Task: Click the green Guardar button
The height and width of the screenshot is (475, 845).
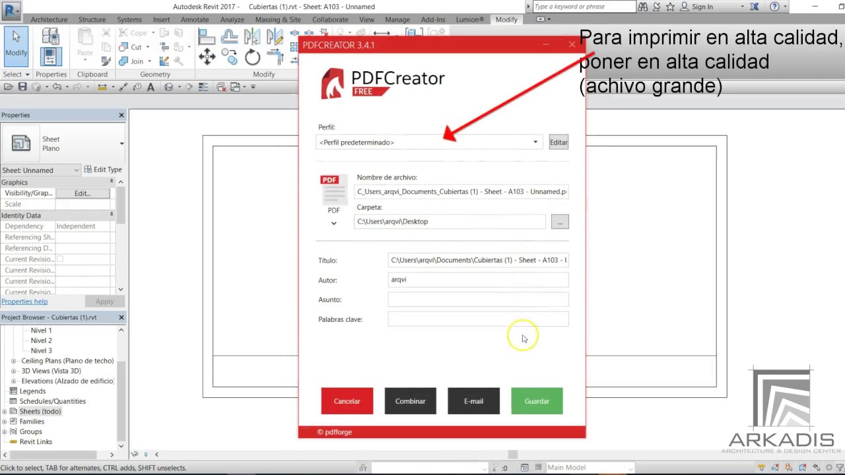Action: coord(537,401)
